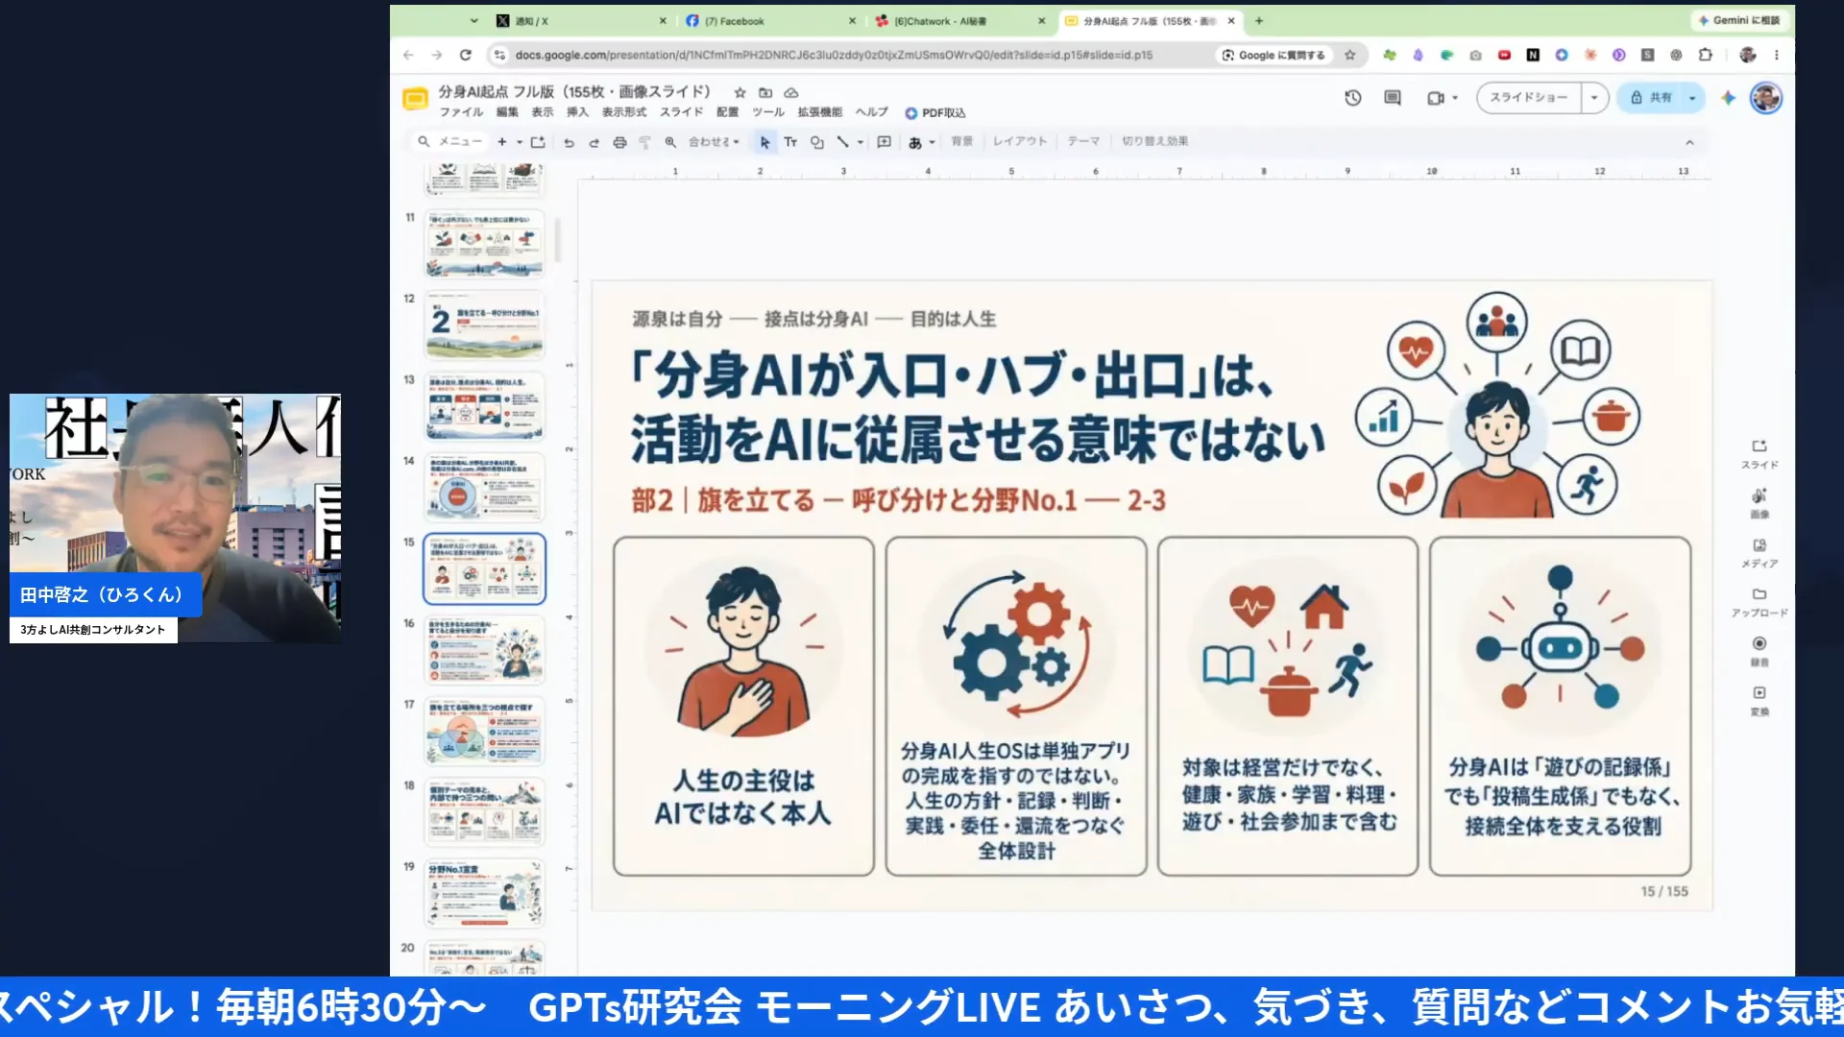Click the presentation title 分身AI起点 フル版
The width and height of the screenshot is (1844, 1037).
tap(574, 92)
